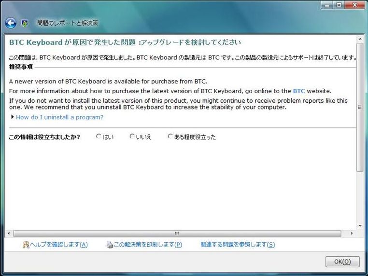Screen dimensions: 368x276
Task: Open the BTC website link
Action: coord(299,91)
